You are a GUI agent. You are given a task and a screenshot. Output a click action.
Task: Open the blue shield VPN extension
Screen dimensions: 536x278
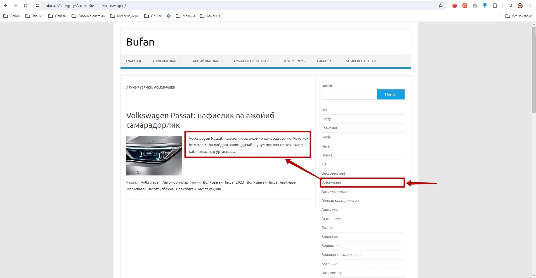[x=485, y=6]
